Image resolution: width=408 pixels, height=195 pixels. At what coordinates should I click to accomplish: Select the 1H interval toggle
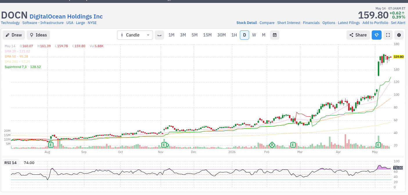click(234, 35)
